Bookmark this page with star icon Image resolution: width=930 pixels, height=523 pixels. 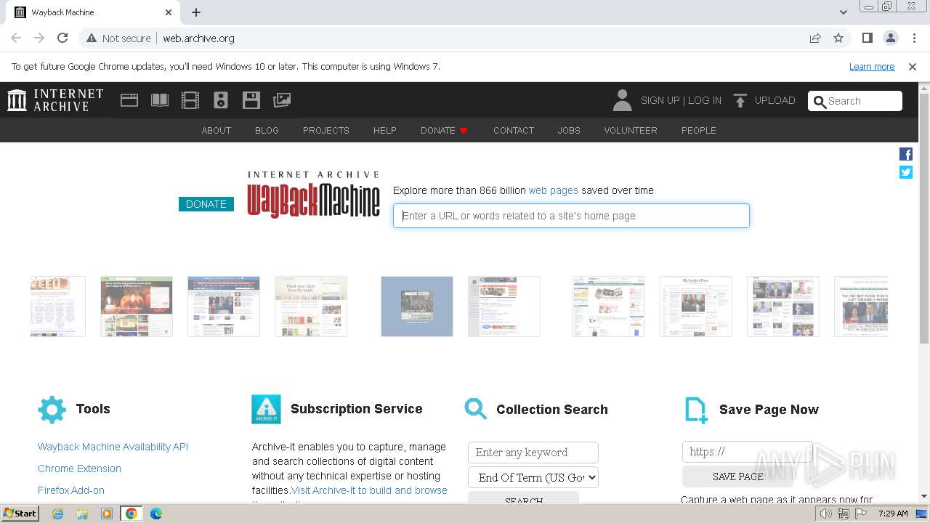tap(838, 38)
